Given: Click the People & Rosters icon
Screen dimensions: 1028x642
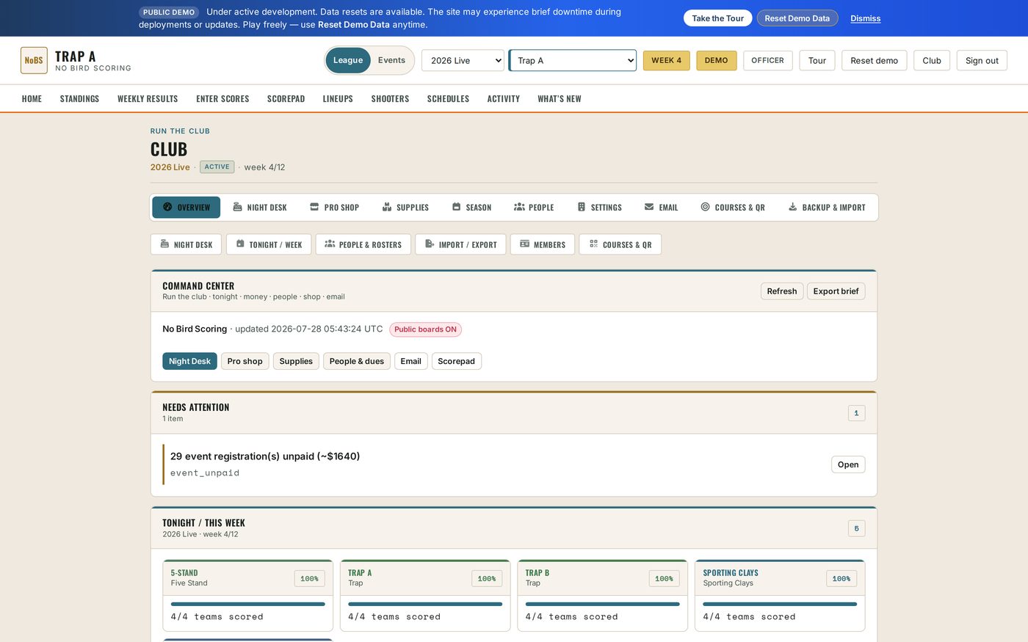Looking at the screenshot, I should [330, 244].
